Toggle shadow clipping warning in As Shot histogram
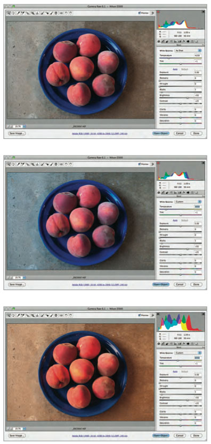 coord(158,12)
